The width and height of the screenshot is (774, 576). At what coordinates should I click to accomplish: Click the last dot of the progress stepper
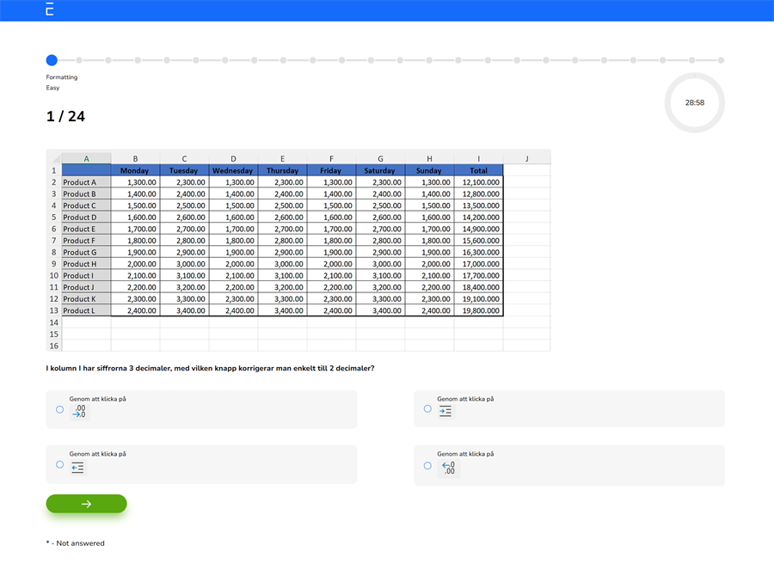pyautogui.click(x=722, y=60)
